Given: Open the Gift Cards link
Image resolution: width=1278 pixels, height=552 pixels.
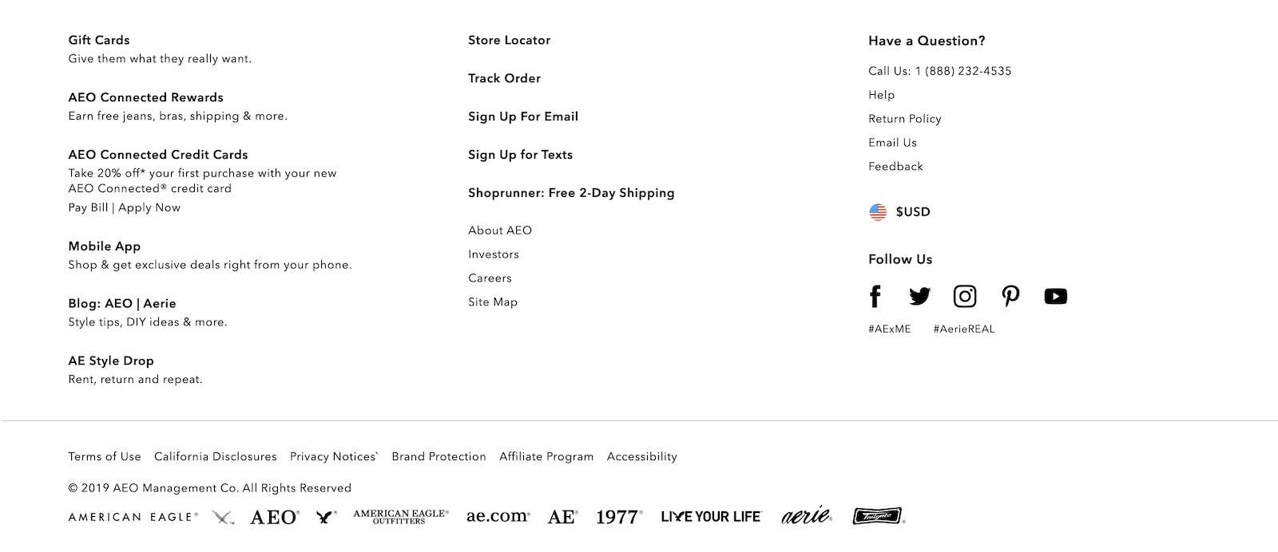Looking at the screenshot, I should 99,41.
